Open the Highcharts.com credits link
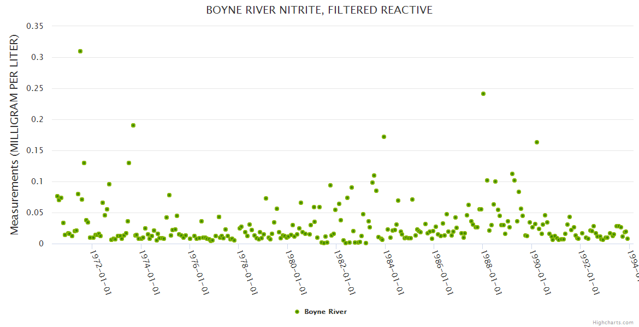The height and width of the screenshot is (327, 639). [613, 322]
